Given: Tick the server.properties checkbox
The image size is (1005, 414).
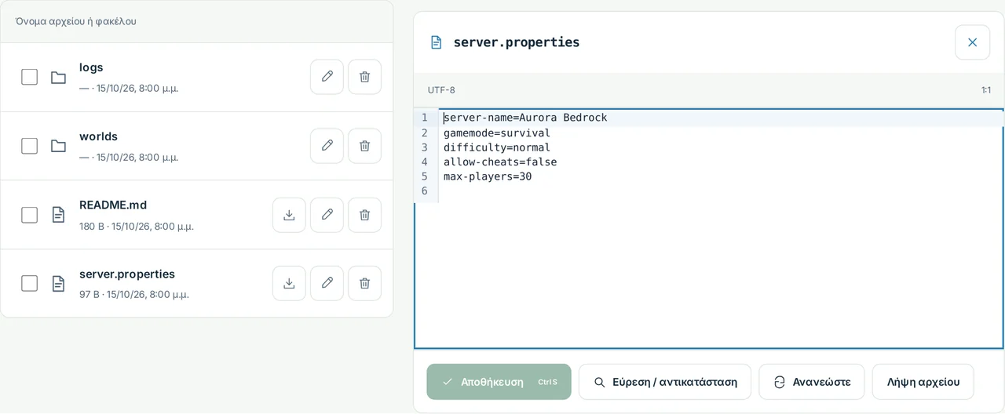Looking at the screenshot, I should [29, 283].
